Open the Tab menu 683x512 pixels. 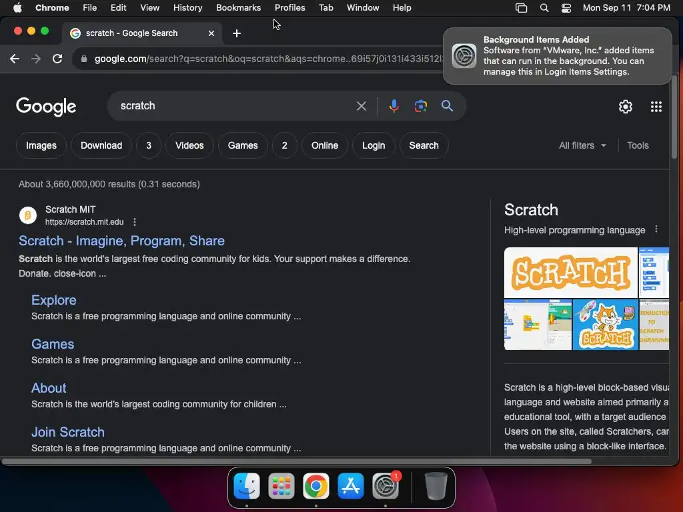(x=325, y=7)
